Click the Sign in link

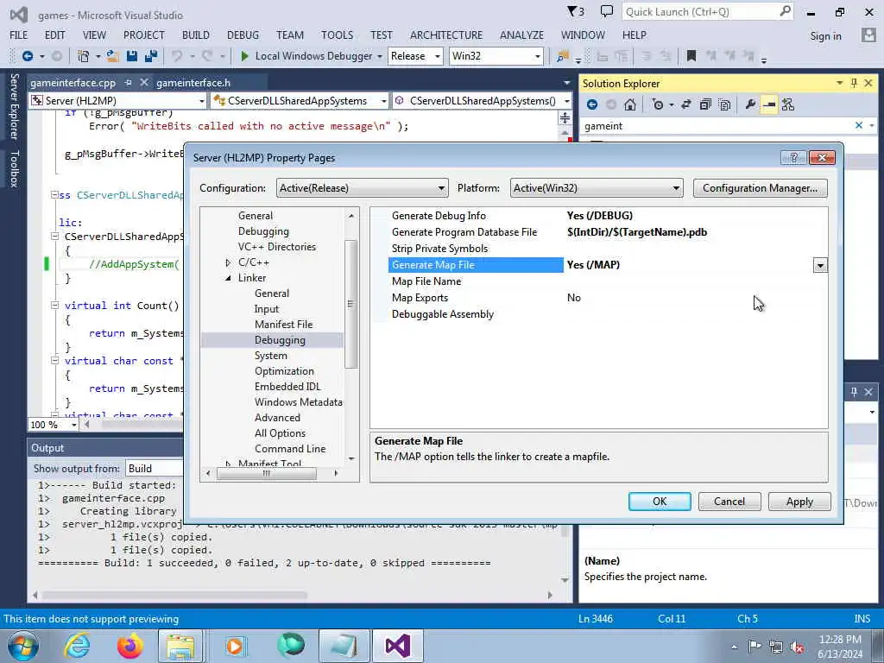[825, 35]
